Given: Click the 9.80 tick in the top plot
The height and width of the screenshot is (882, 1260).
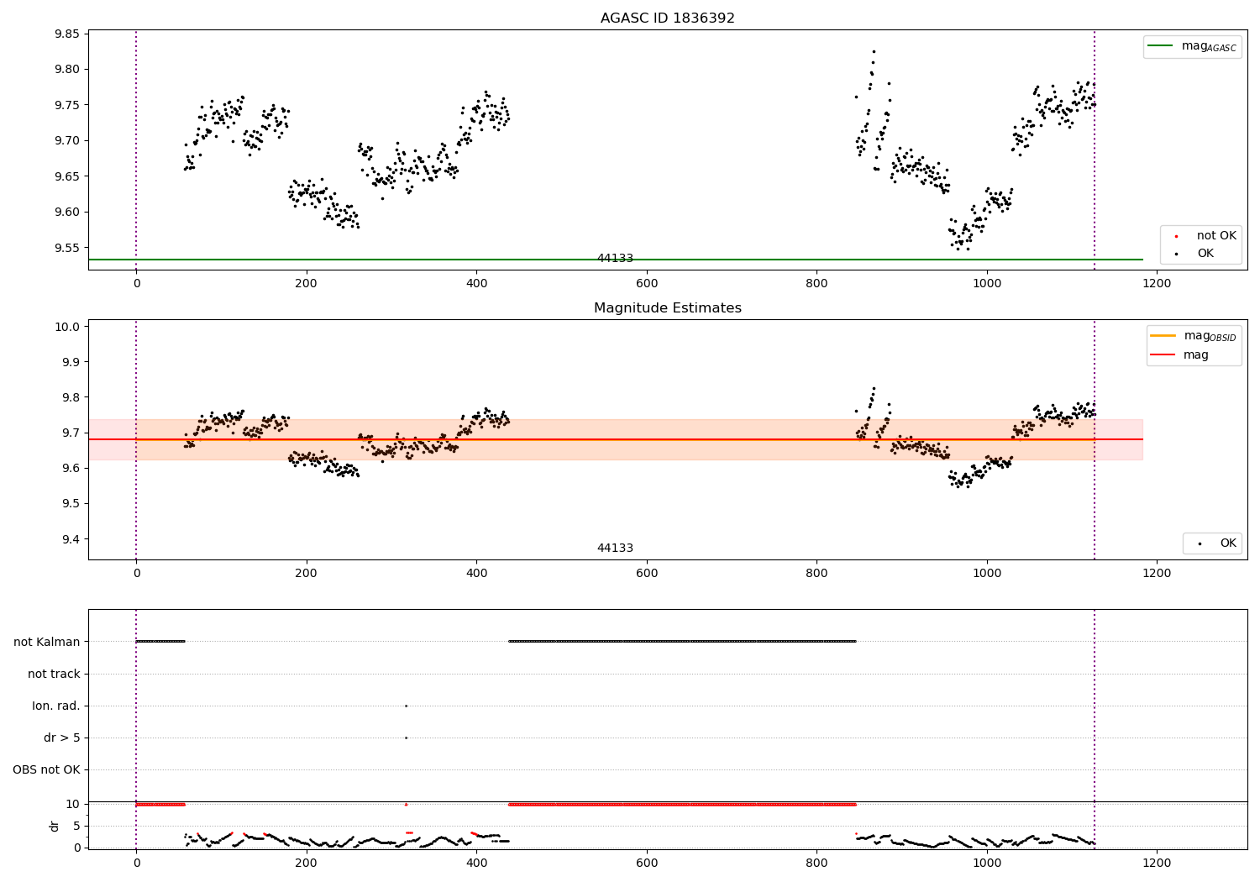Looking at the screenshot, I should click(x=66, y=70).
